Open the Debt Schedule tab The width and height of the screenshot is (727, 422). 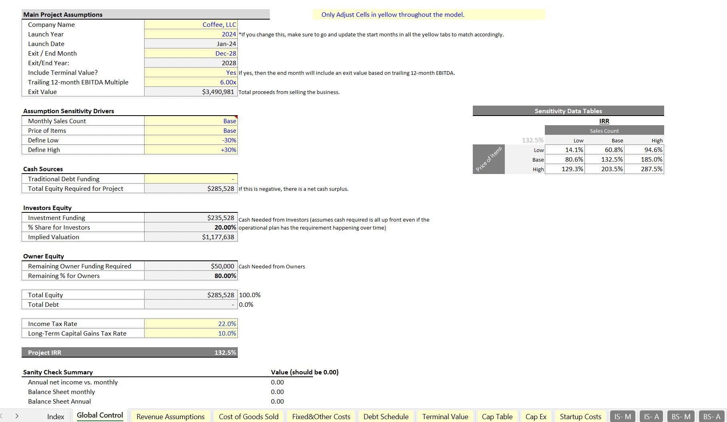click(386, 416)
